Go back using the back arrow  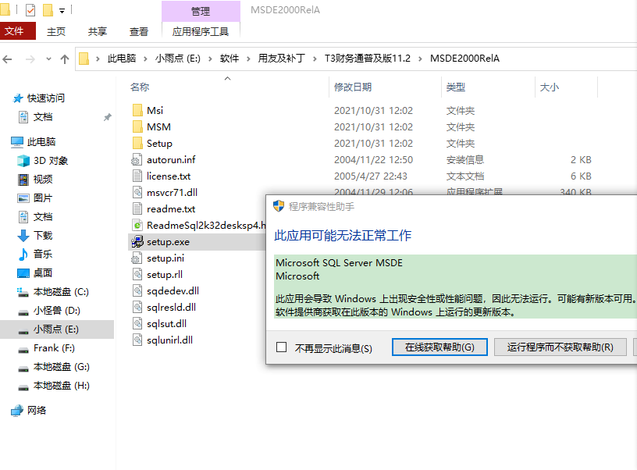pos(7,59)
